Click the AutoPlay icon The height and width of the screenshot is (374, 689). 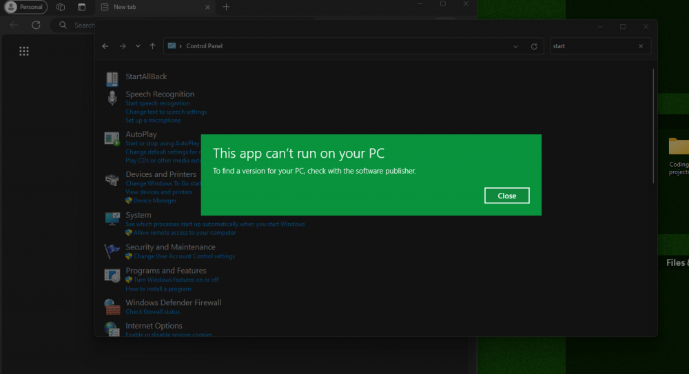[x=112, y=138]
